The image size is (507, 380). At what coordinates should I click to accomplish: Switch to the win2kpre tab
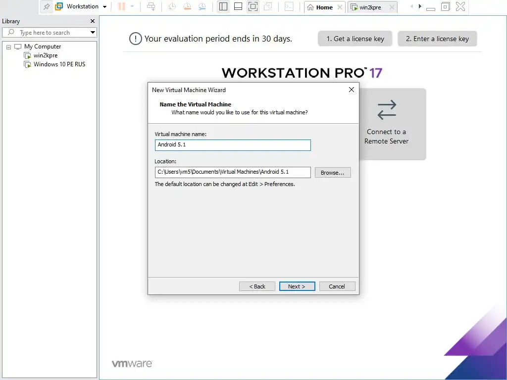click(x=370, y=7)
